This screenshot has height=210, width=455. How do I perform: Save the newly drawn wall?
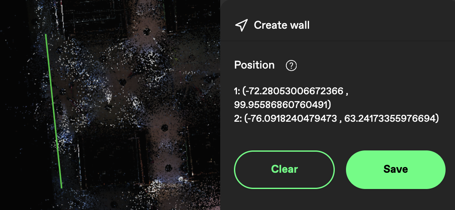[395, 169]
